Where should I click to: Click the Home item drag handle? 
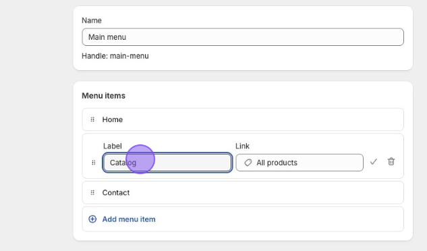click(92, 119)
